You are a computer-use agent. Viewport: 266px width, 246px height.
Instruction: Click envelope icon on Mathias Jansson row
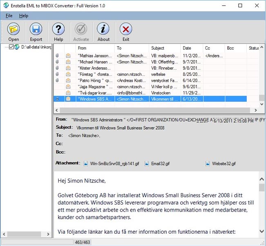pyautogui.click(x=68, y=56)
